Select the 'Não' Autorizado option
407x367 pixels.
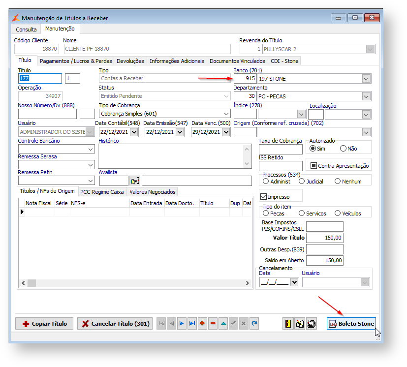(343, 149)
